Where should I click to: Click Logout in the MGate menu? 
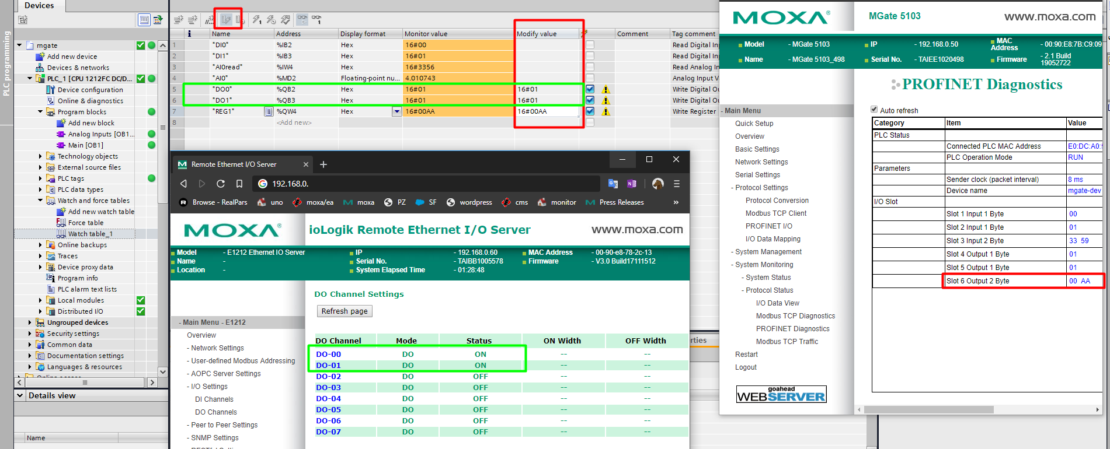(746, 367)
